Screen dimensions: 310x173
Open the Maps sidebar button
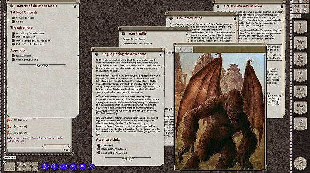[x=301, y=59]
